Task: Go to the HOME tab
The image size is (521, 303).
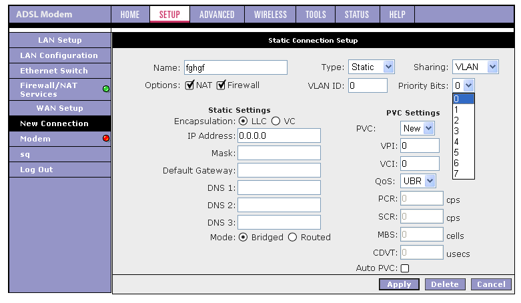Action: 130,14
